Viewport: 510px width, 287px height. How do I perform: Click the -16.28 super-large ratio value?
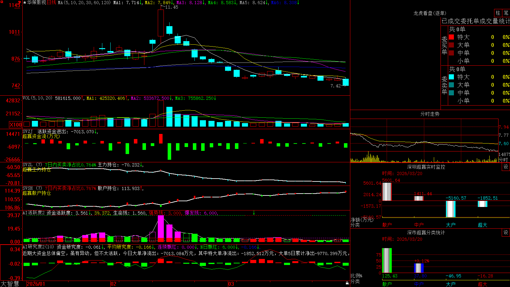tap(485, 276)
